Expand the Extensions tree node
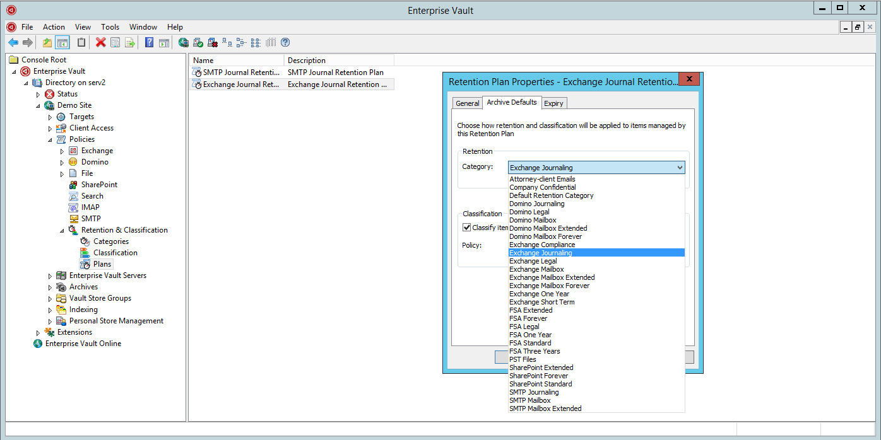This screenshot has height=440, width=881. (38, 332)
